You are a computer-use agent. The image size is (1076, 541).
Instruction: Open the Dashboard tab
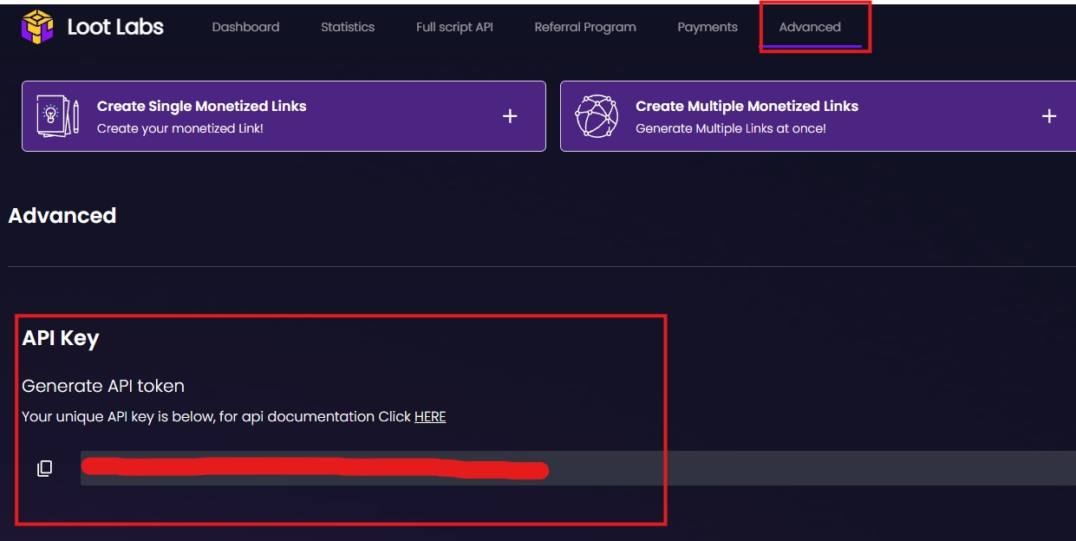(x=245, y=27)
